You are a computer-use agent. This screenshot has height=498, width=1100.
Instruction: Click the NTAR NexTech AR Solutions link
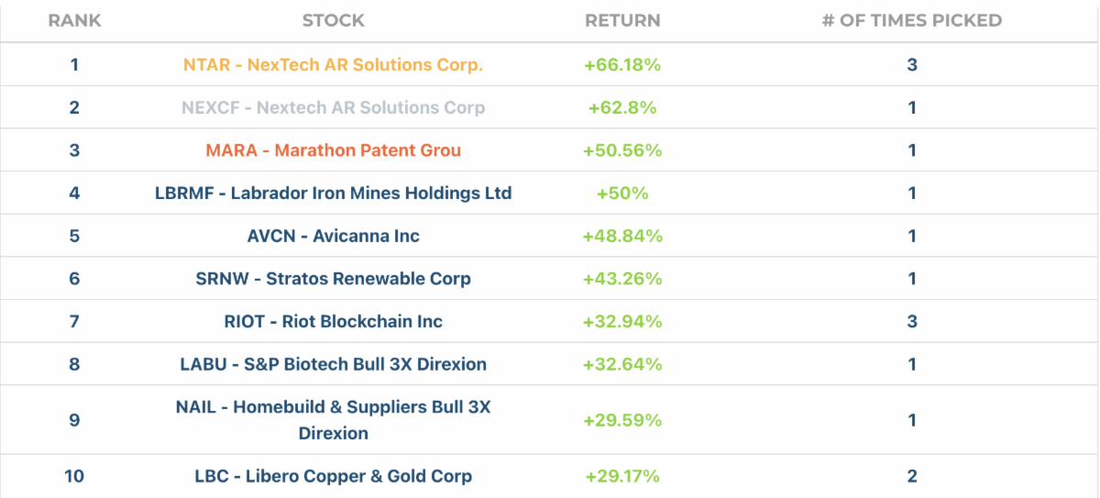tap(333, 65)
